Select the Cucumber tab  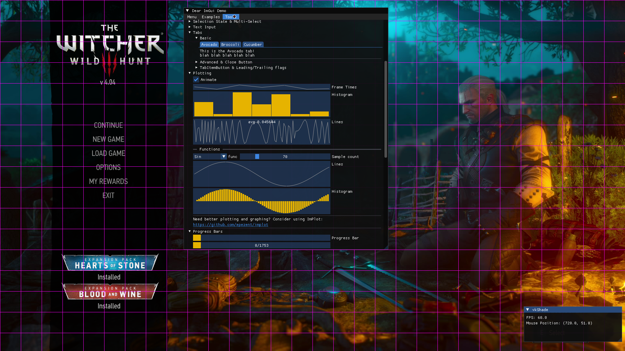(x=253, y=45)
